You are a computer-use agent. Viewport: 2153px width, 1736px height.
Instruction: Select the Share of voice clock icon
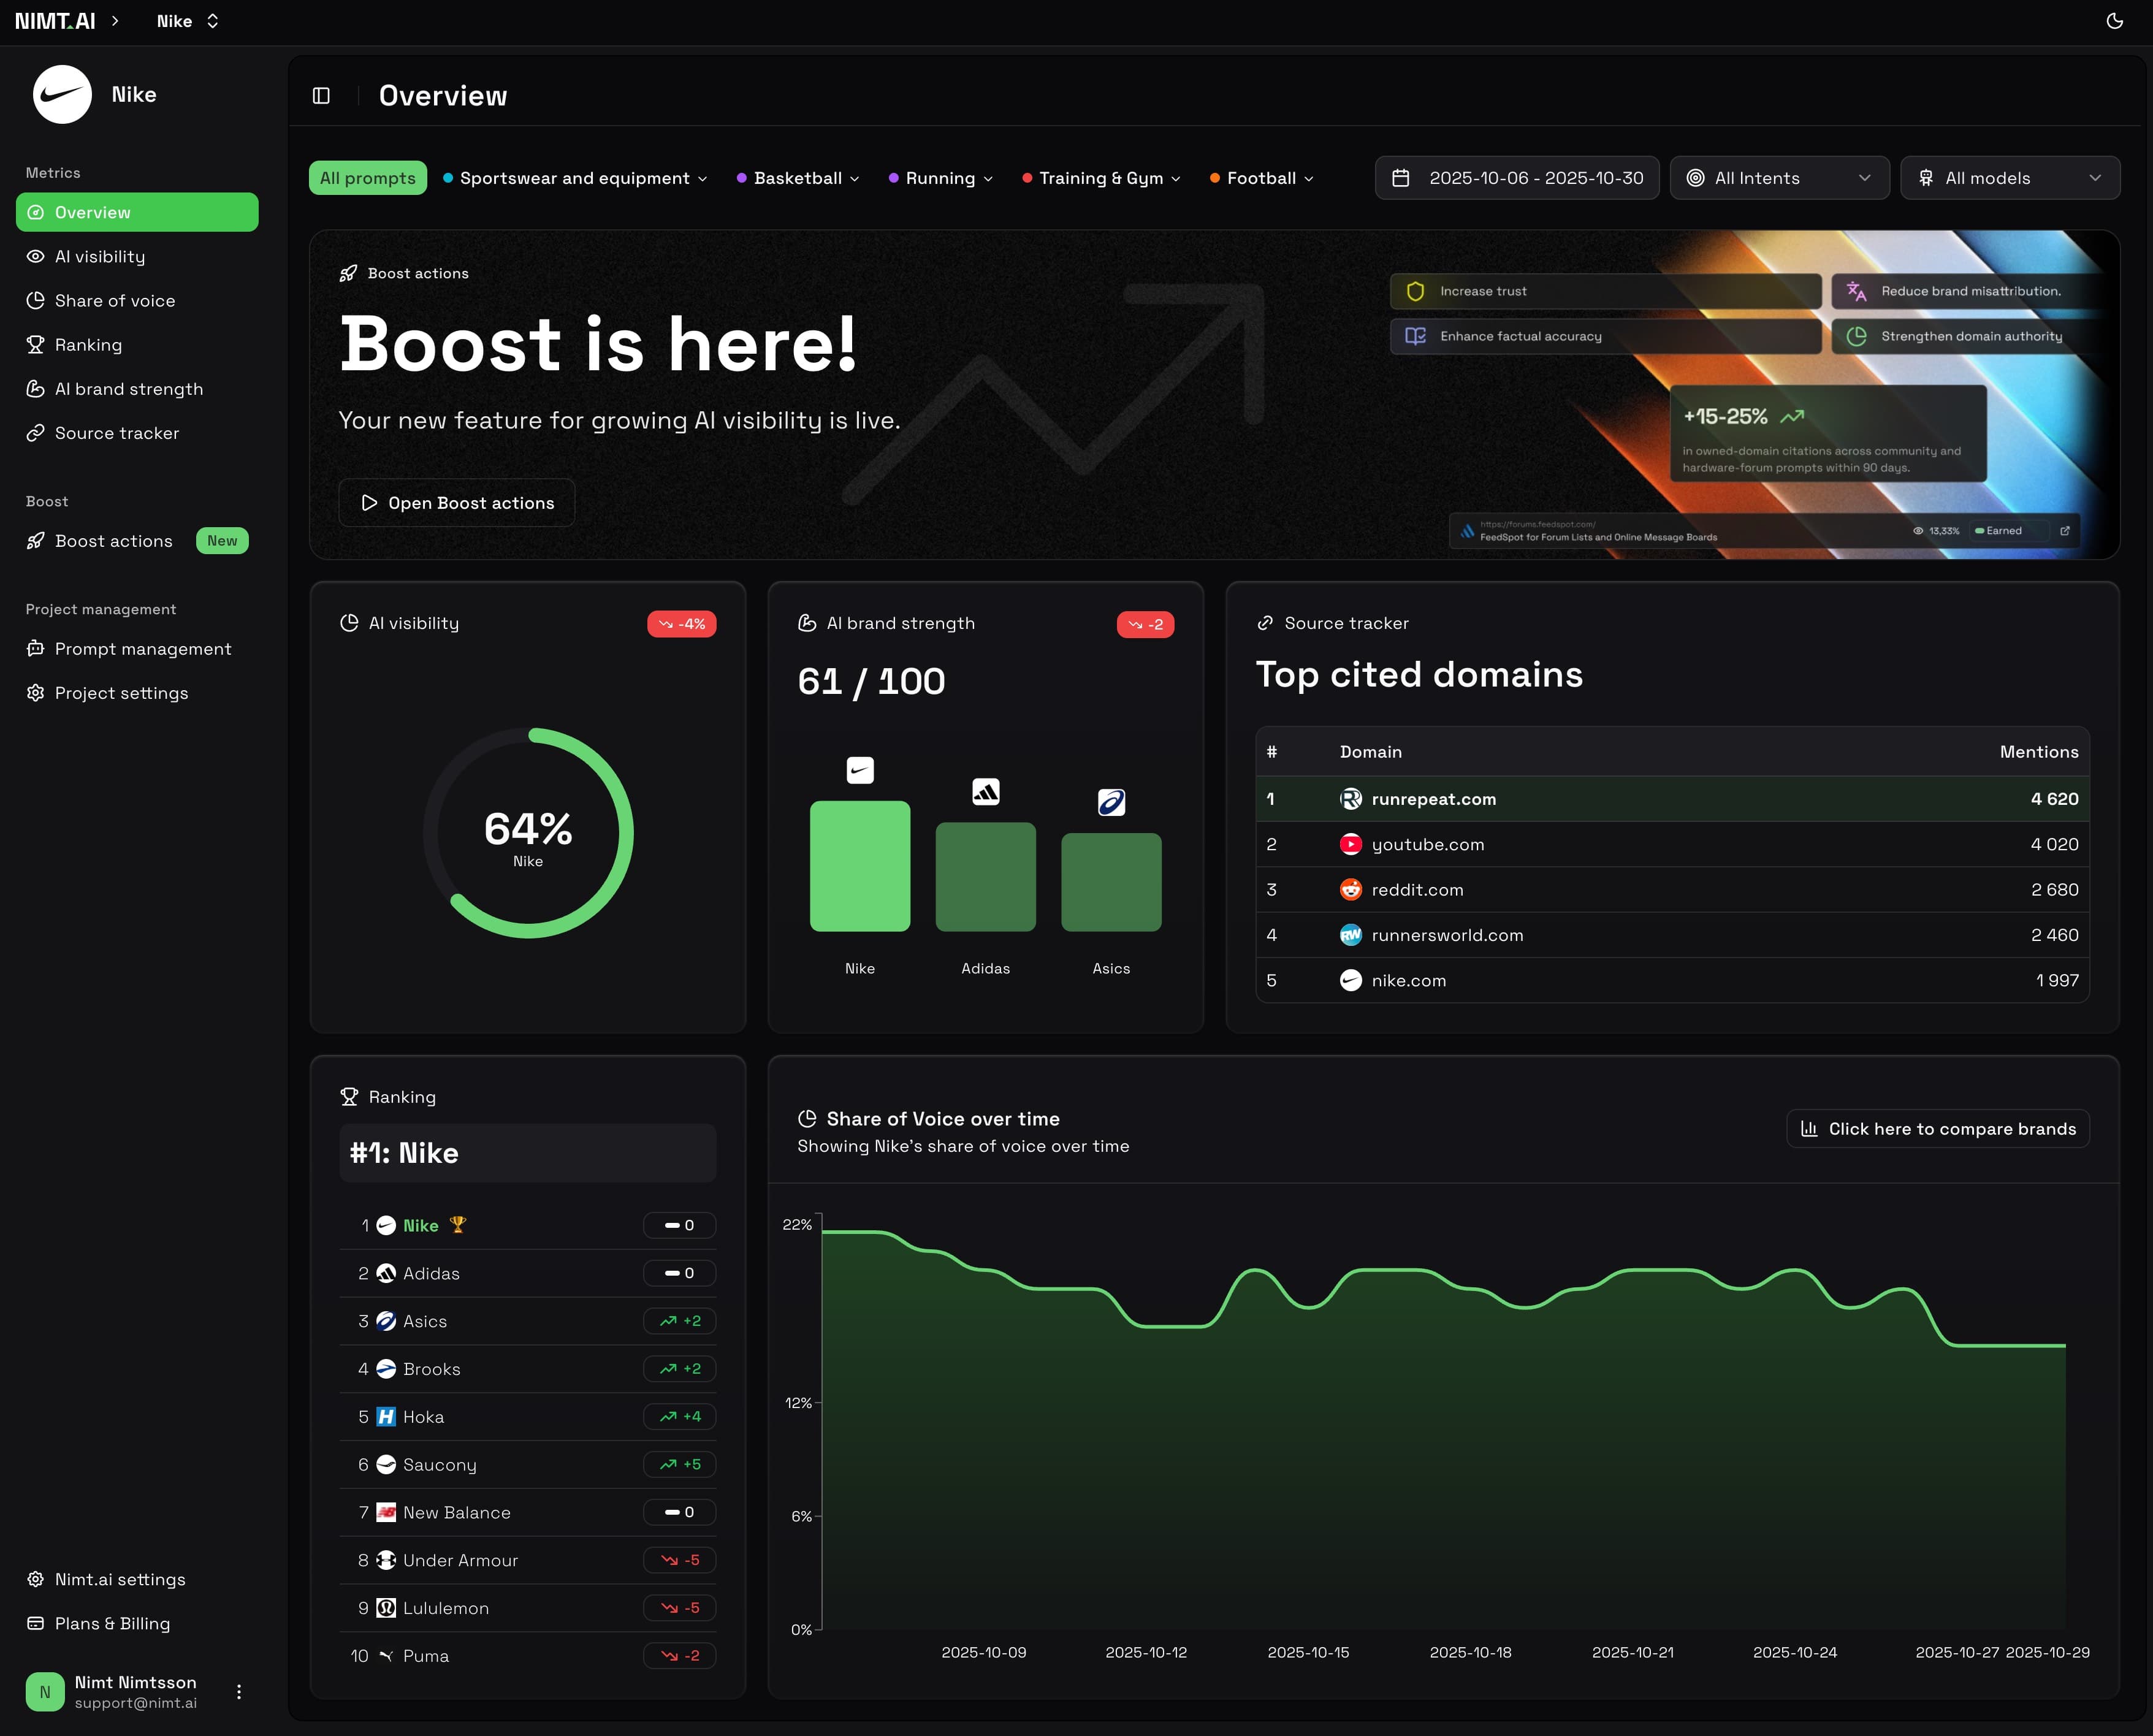click(36, 300)
